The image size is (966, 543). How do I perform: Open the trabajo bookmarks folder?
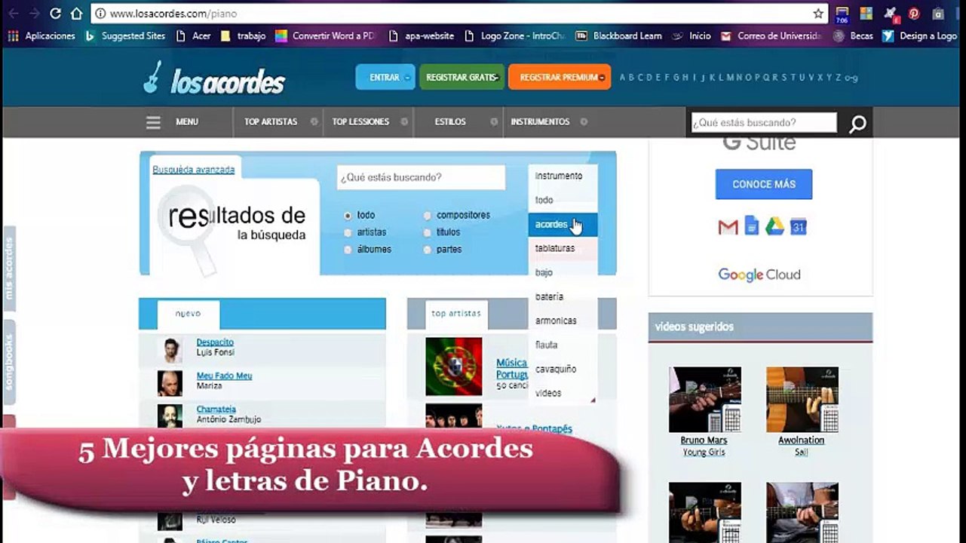243,35
